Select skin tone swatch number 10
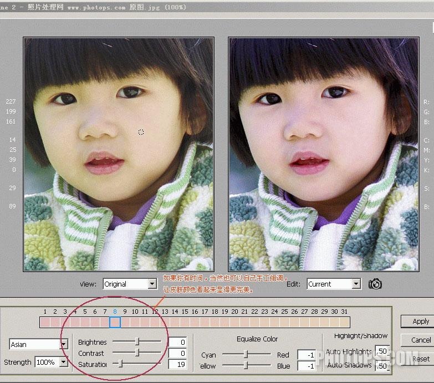Image resolution: width=434 pixels, height=383 pixels. (x=135, y=323)
